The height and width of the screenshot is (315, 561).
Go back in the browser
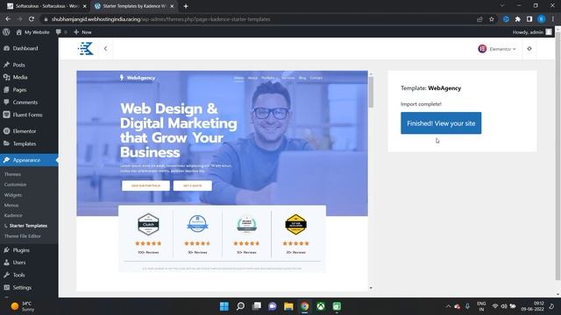8,19
